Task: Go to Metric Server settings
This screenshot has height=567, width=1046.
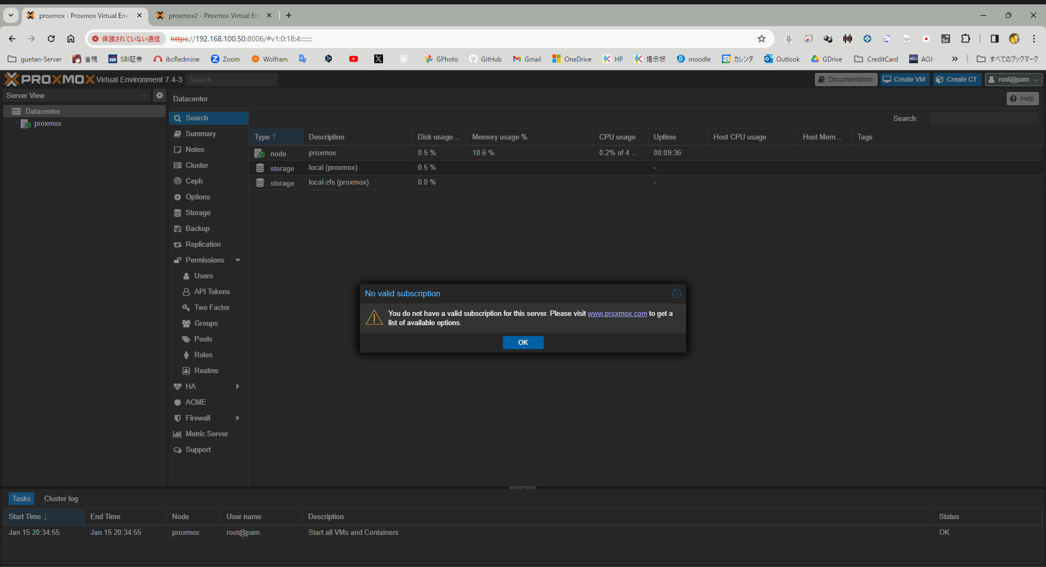Action: coord(206,434)
